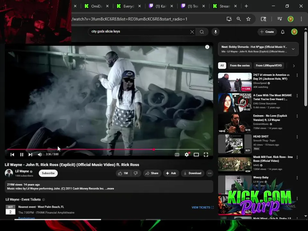Screen dimensions: 308x231
Task: Open menu for IShowSpeed live stream video
Action: coord(297,75)
